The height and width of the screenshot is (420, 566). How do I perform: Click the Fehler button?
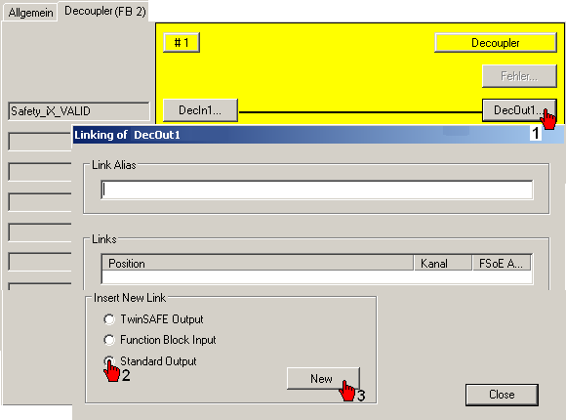519,76
